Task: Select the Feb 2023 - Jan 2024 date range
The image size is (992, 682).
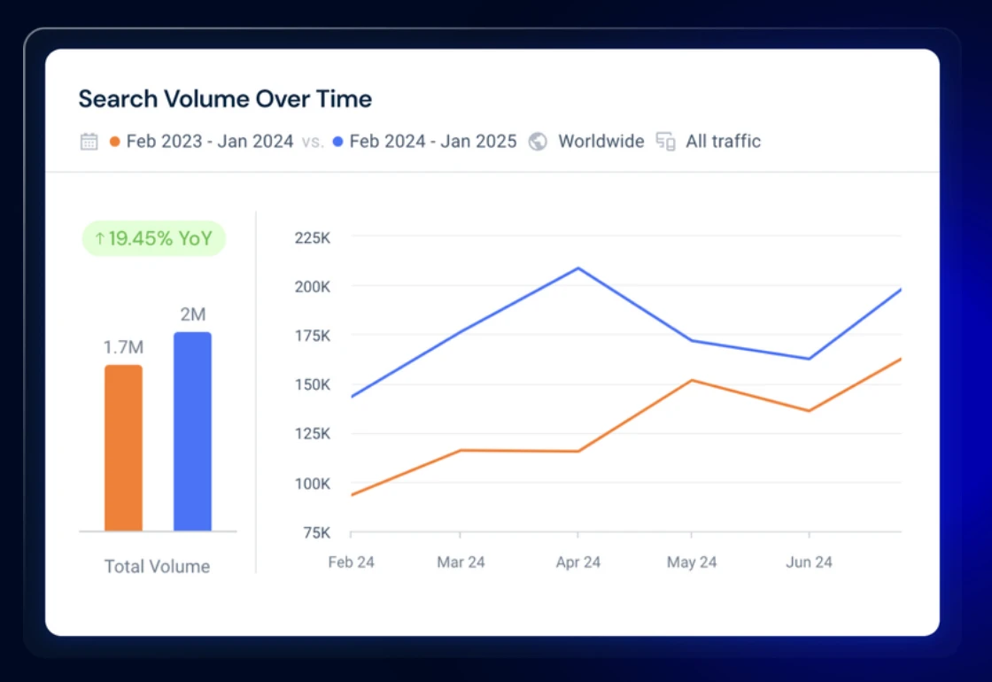Action: (209, 141)
